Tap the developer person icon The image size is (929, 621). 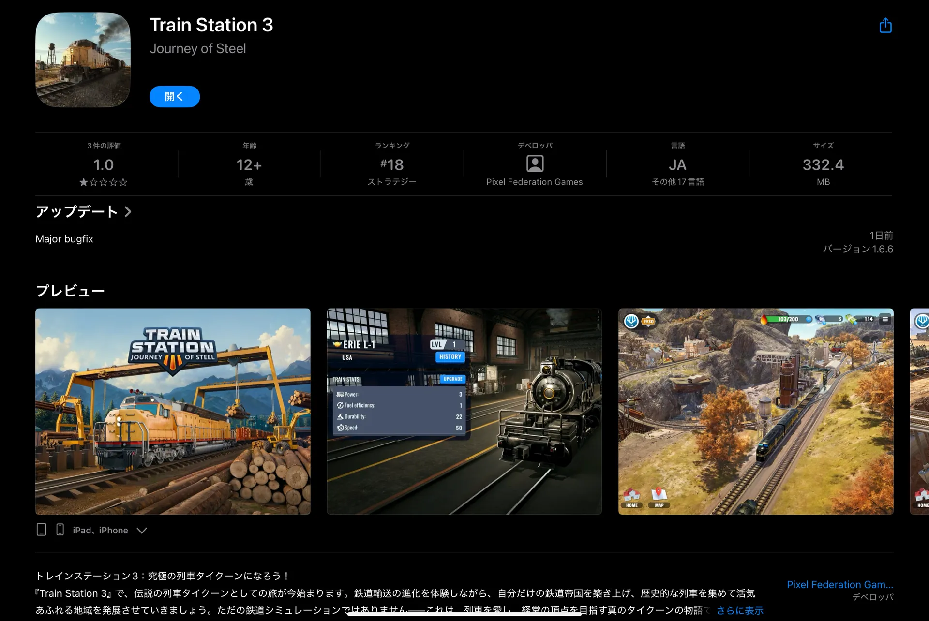coord(535,163)
